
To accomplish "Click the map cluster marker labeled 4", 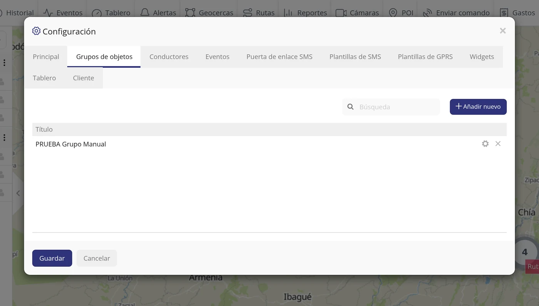I will tap(525, 252).
